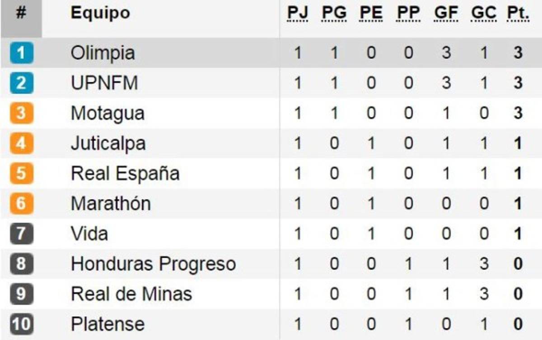Viewport: 542px width, 340px height.
Task: Click the blue position 1 badge
Action: pos(21,53)
